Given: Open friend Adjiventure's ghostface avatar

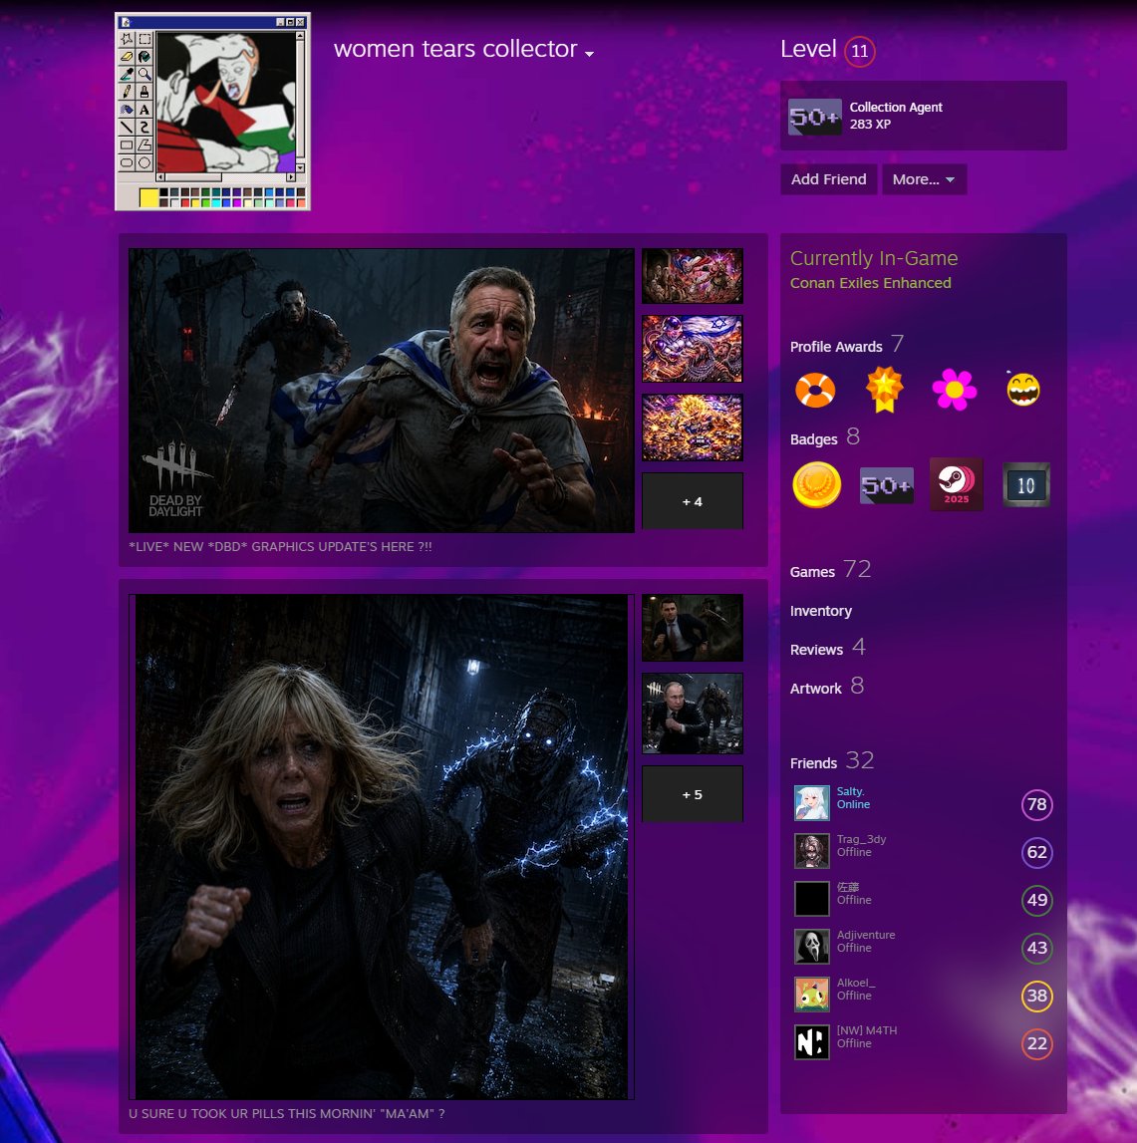Looking at the screenshot, I should coord(812,946).
